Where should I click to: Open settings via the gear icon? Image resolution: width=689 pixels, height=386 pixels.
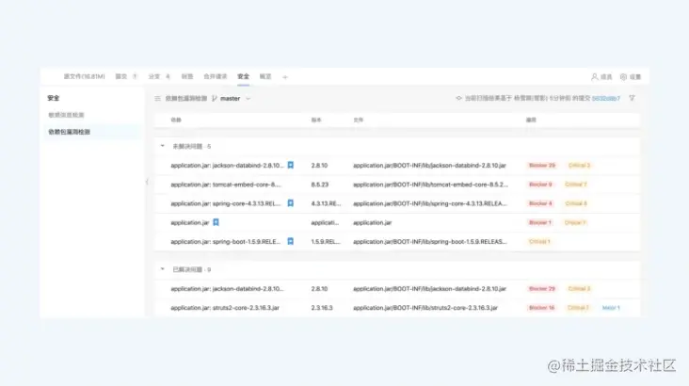tap(623, 76)
